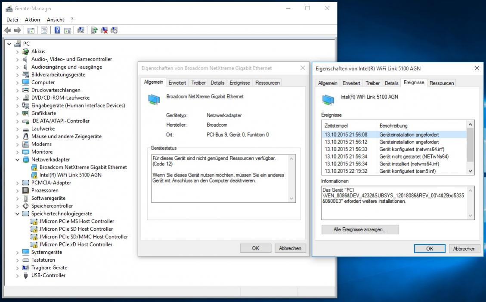Click the Intel WiFi Link warning icon in tree

(34, 175)
